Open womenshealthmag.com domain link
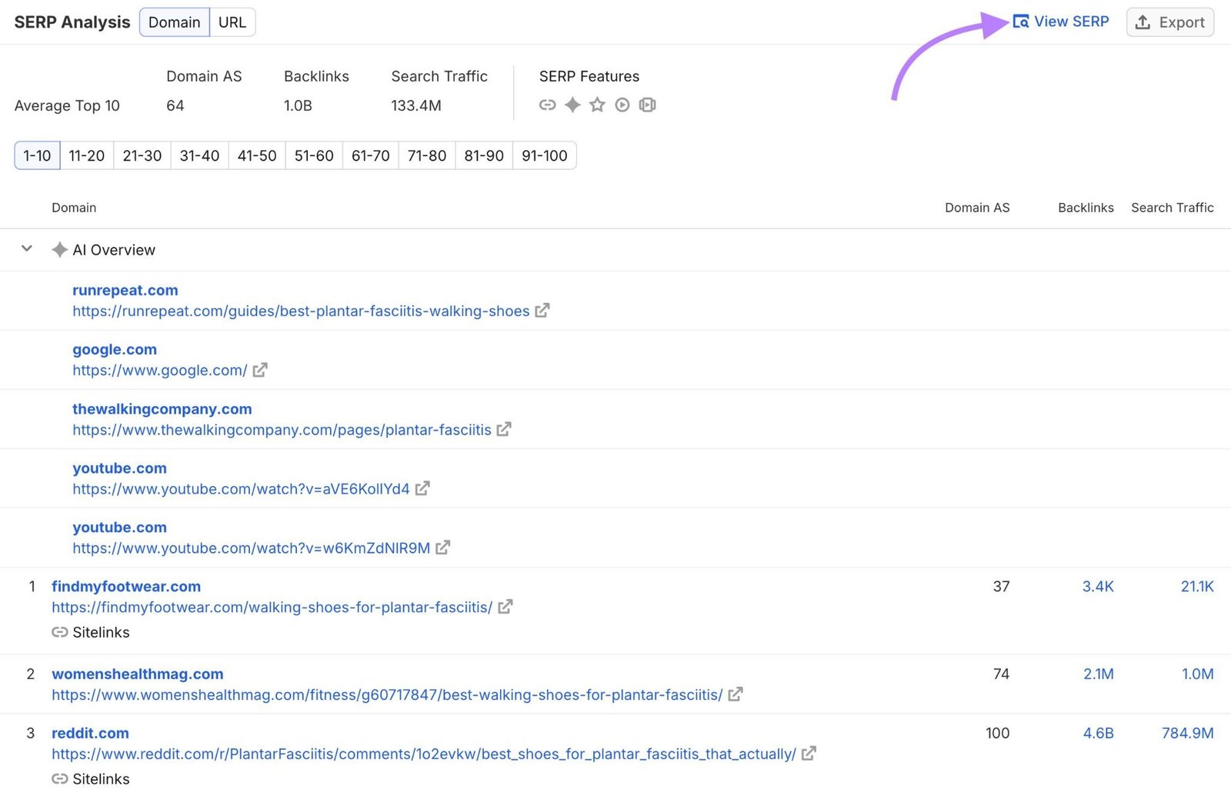 (138, 674)
